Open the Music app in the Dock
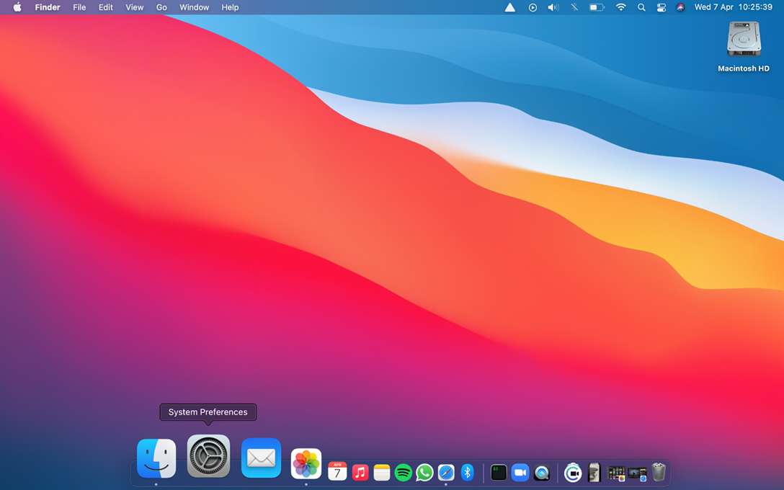Screen dimensions: 784x490 coord(360,473)
